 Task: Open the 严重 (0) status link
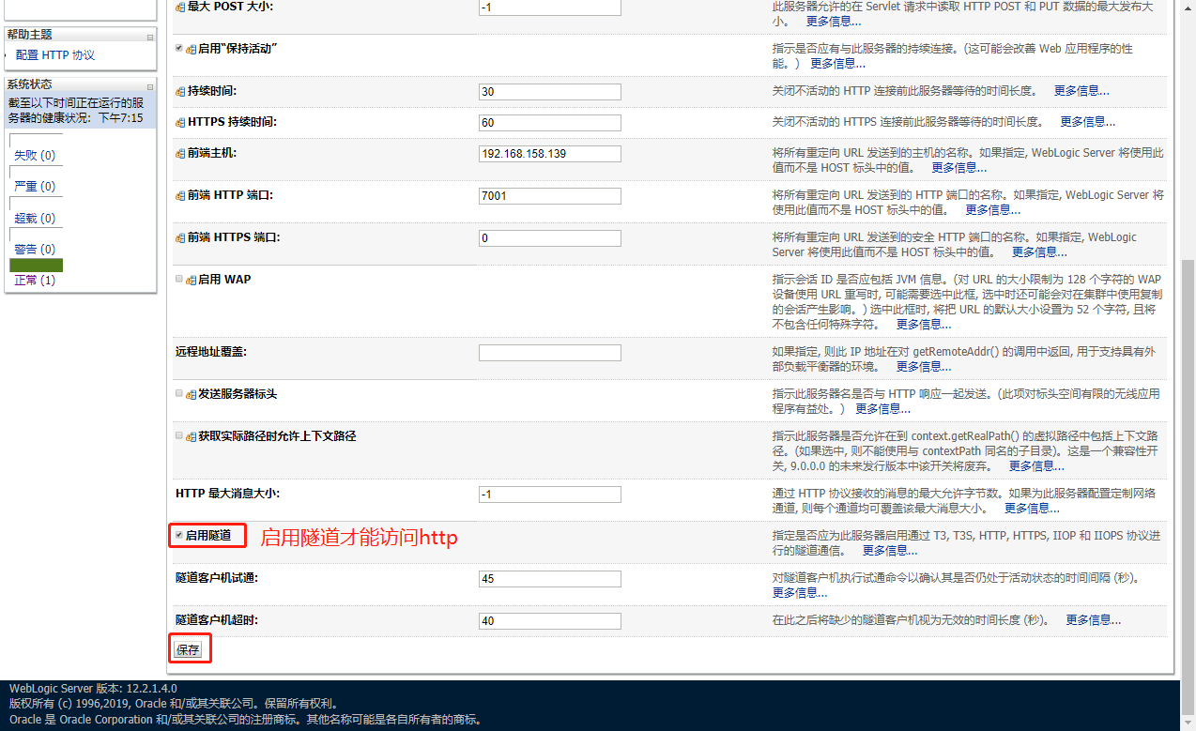coord(35,187)
